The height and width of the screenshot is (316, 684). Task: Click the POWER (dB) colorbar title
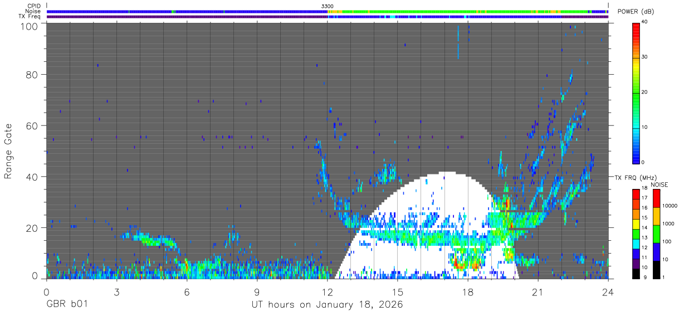pyautogui.click(x=636, y=12)
